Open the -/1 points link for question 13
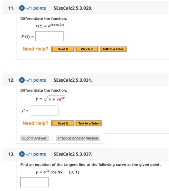This screenshot has height=191, width=169. coord(36,154)
